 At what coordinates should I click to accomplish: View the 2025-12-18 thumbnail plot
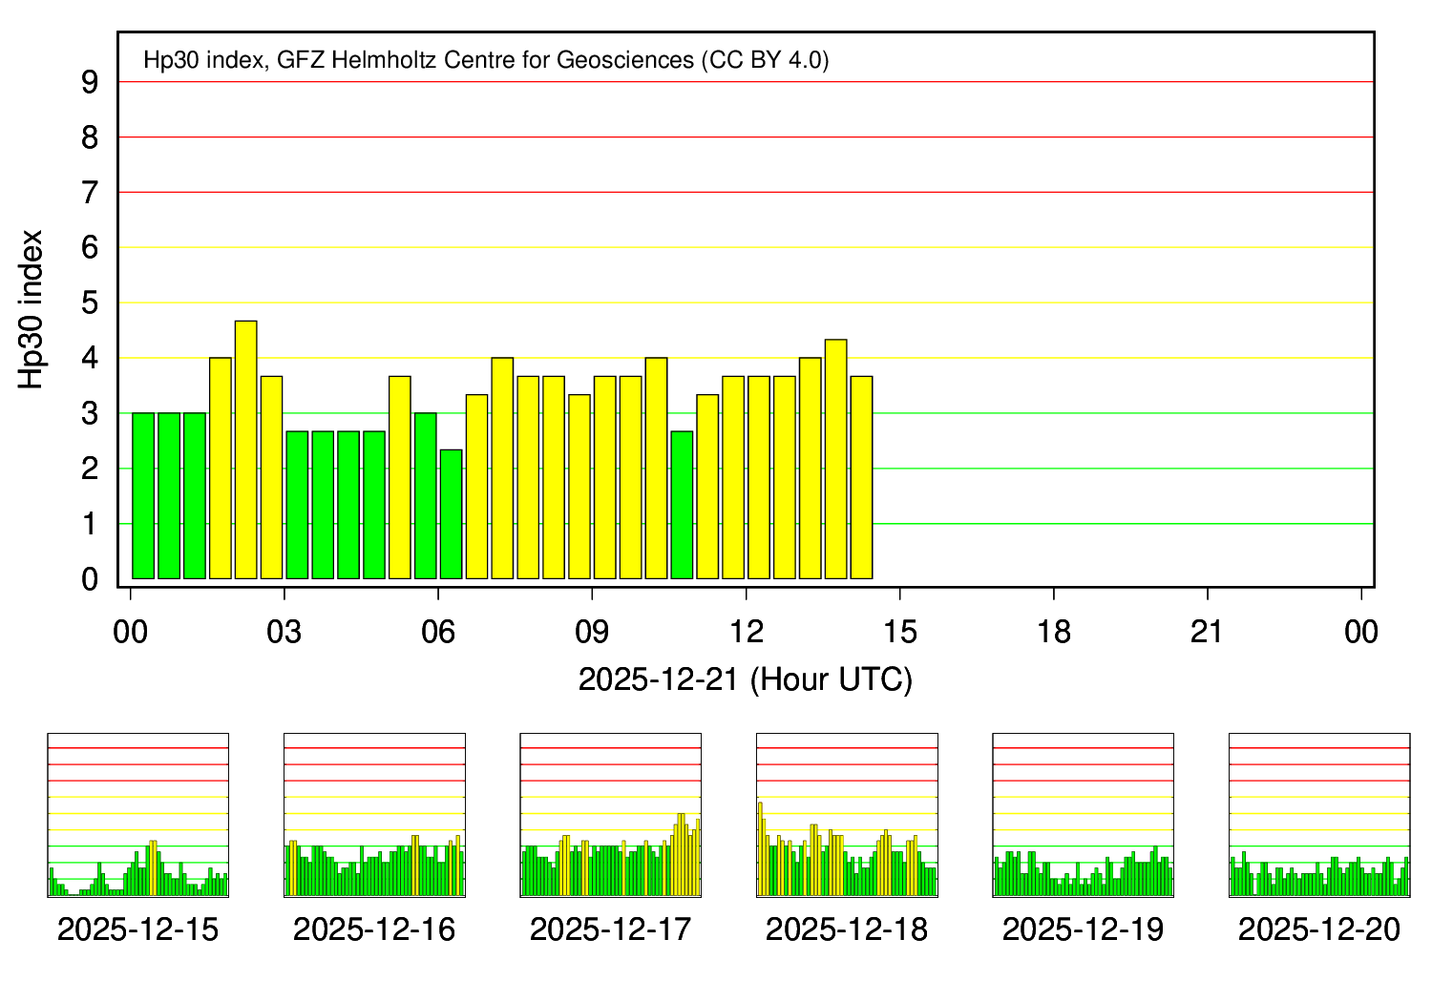pos(847,815)
